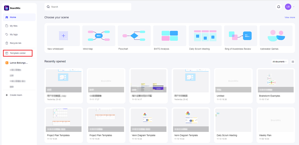
Task: Click the Template center icon
Action: [7, 53]
